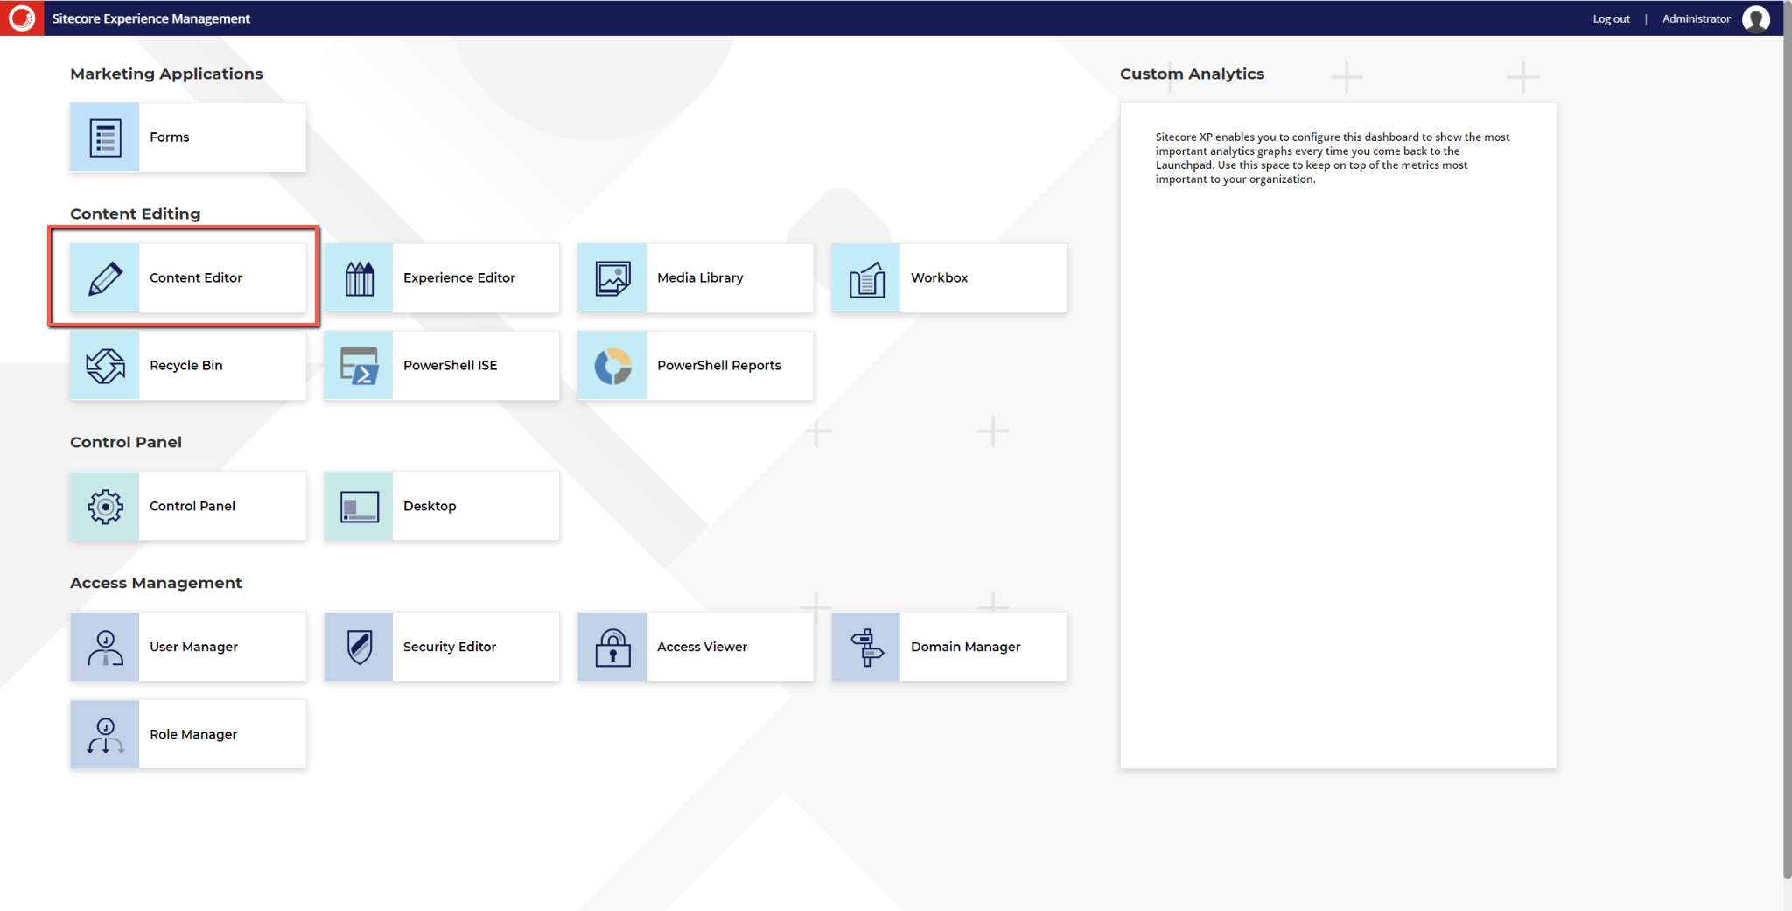
Task: Open PowerShell Reports by its label
Action: tap(718, 366)
